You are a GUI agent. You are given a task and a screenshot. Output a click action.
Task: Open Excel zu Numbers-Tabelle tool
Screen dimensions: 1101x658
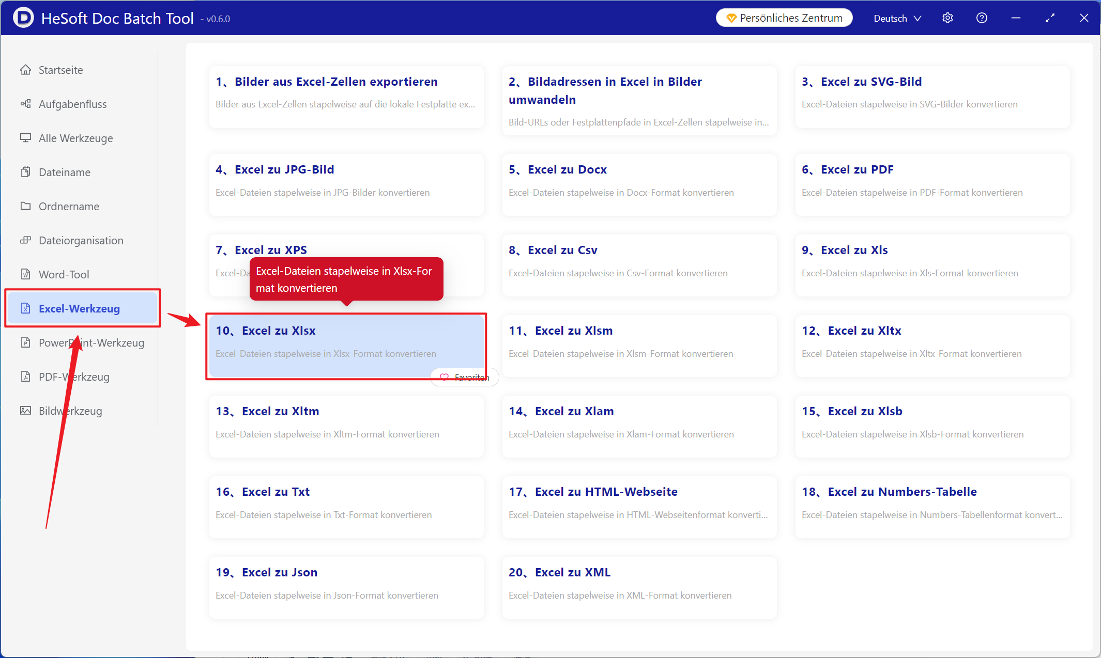point(932,507)
